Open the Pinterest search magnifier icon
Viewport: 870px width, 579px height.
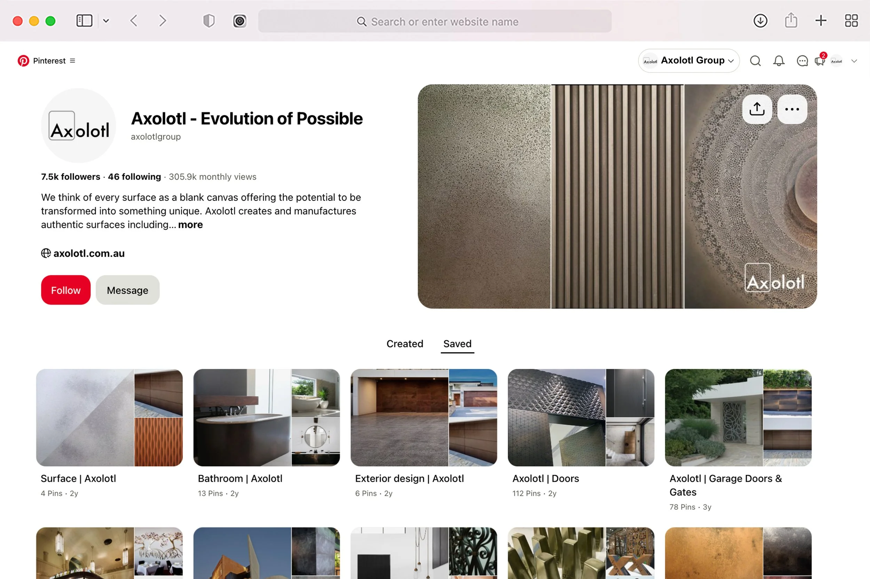pos(755,61)
